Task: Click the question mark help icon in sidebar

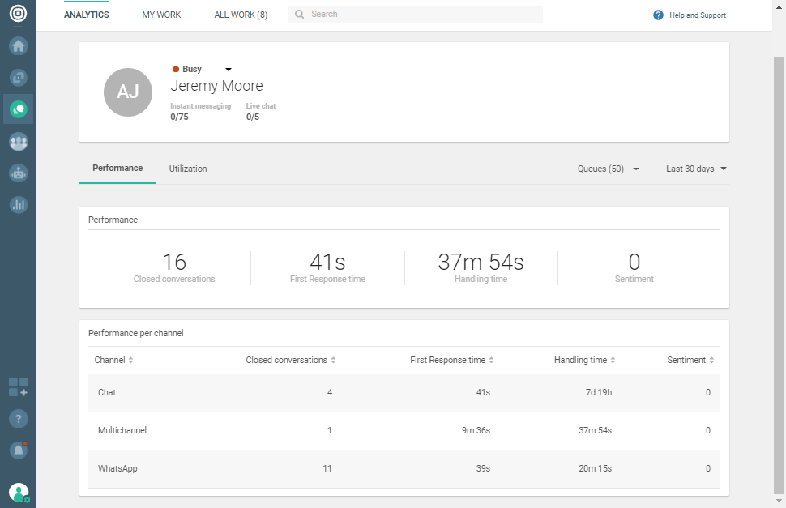Action: coord(18,419)
